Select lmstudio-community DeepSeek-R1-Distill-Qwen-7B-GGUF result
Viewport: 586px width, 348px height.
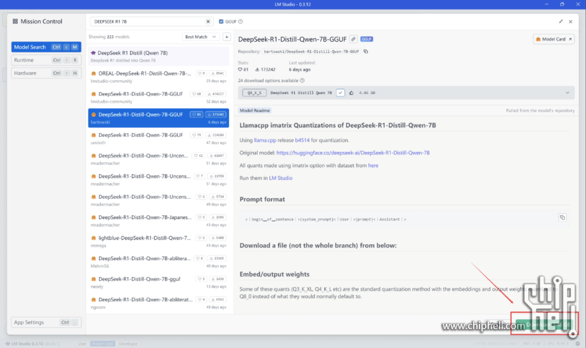click(159, 97)
